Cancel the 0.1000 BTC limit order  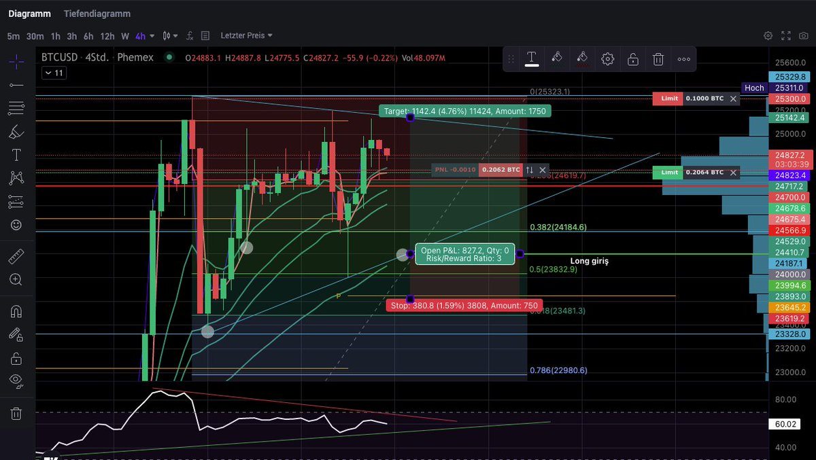(x=733, y=99)
